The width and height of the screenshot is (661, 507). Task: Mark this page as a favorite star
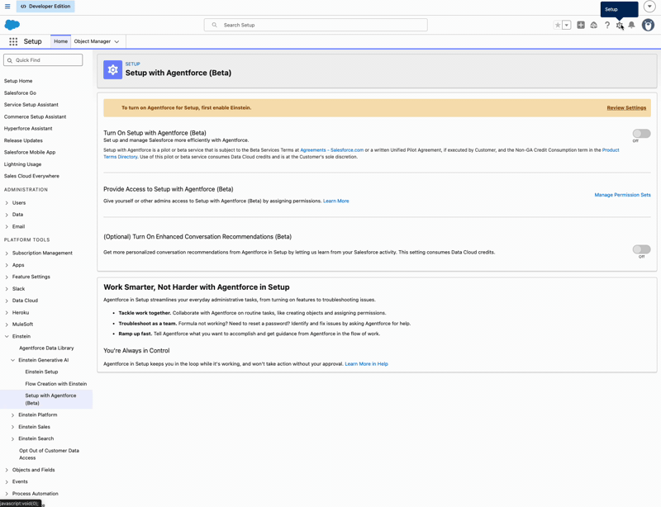click(558, 25)
